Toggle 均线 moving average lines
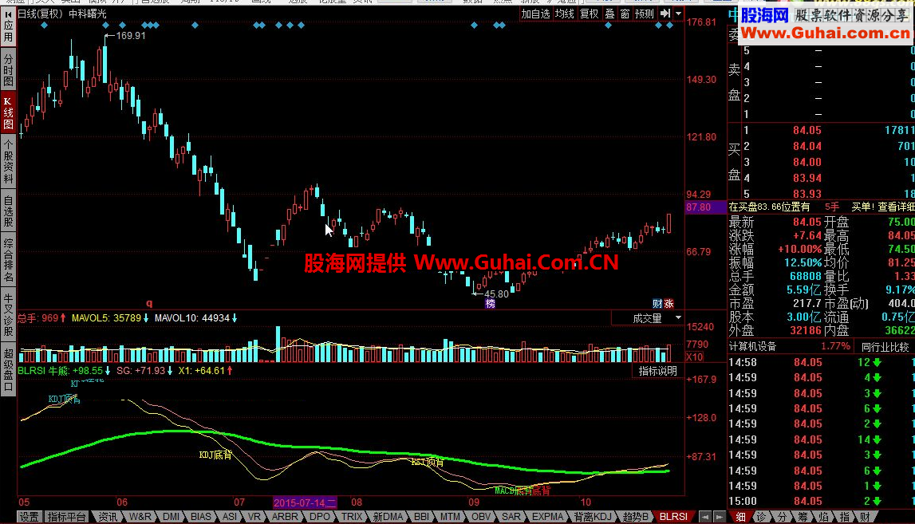 click(564, 14)
